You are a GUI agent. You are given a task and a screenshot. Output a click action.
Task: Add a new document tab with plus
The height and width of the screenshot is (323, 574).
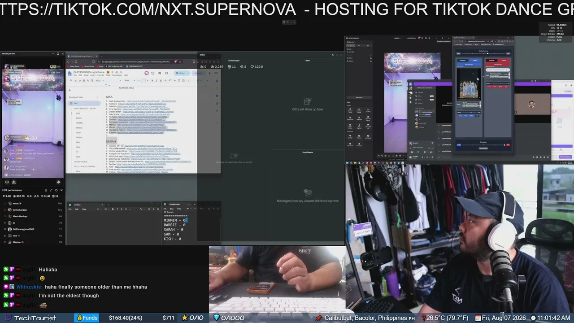(97, 97)
